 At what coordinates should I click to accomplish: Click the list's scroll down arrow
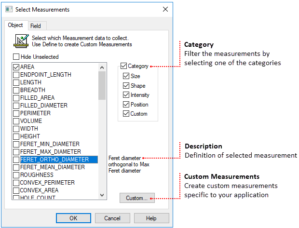pyautogui.click(x=102, y=195)
